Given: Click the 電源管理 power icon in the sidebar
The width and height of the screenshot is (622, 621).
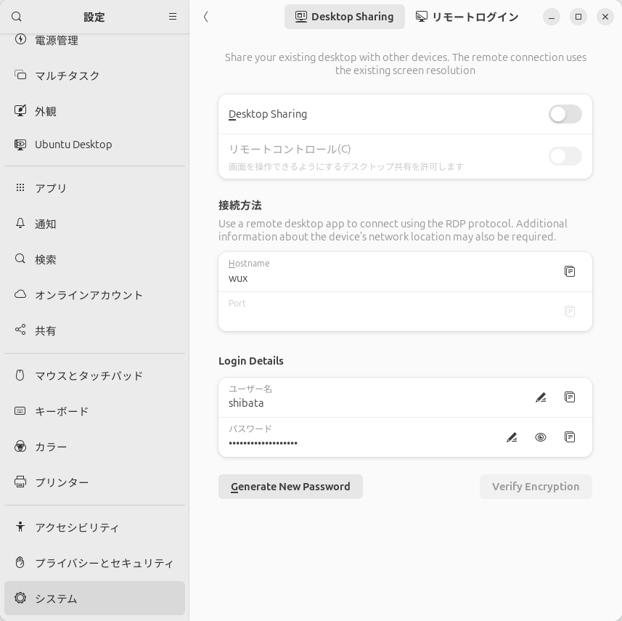Looking at the screenshot, I should coord(20,40).
